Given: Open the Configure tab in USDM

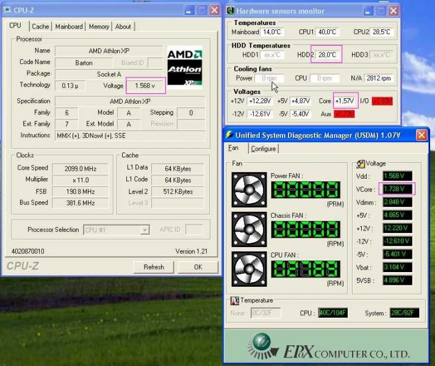Looking at the screenshot, I should pyautogui.click(x=264, y=149).
